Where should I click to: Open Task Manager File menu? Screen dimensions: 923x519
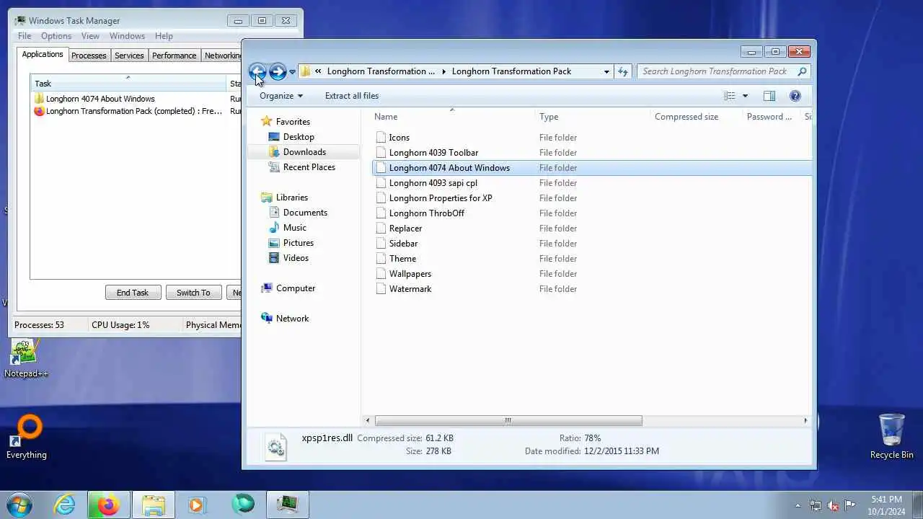(x=25, y=36)
